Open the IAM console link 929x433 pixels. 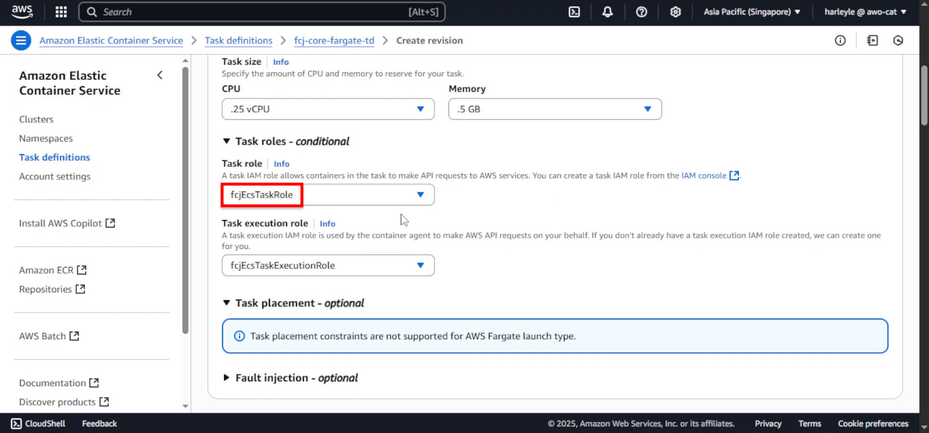click(x=704, y=175)
